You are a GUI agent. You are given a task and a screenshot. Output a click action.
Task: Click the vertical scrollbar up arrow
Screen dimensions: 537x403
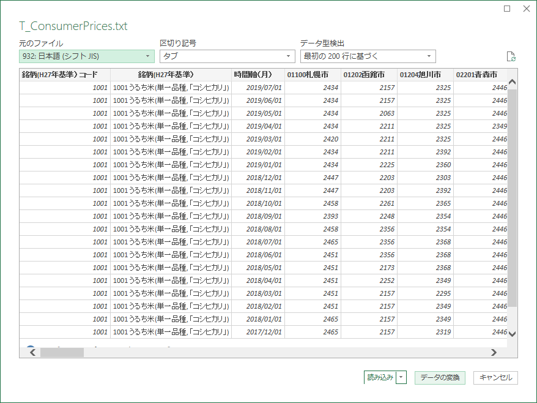click(513, 81)
